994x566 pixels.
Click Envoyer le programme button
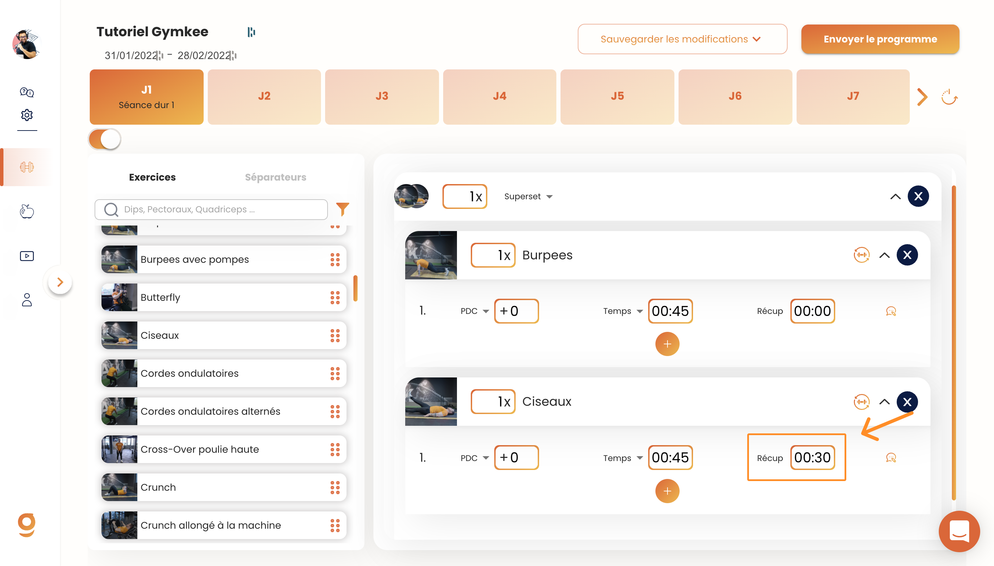880,39
